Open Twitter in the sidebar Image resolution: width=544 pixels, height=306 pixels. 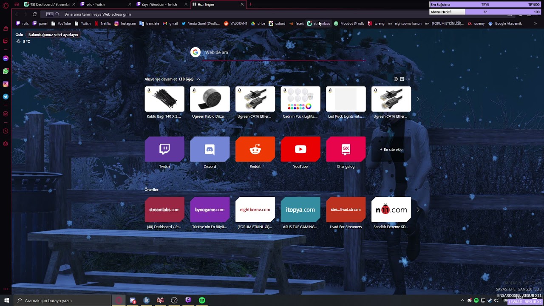click(x=6, y=97)
